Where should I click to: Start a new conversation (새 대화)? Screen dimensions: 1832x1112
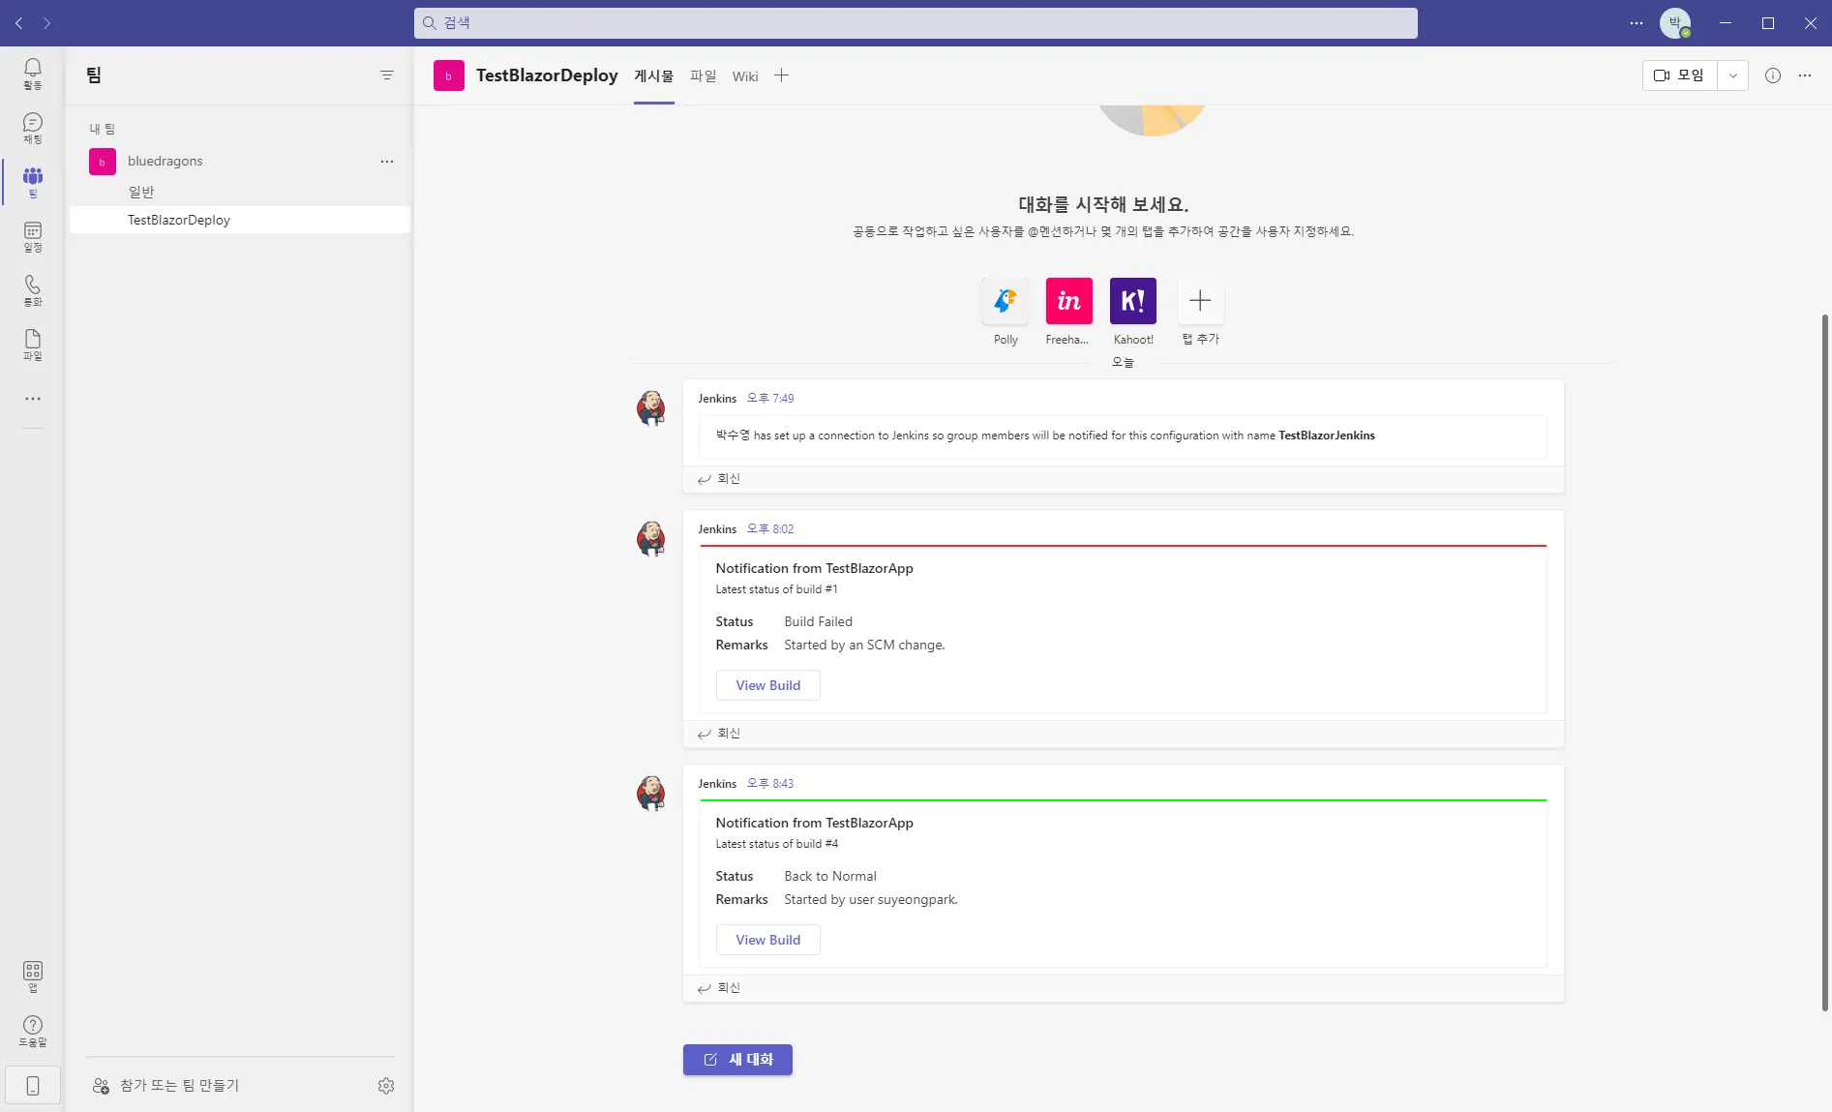coord(737,1060)
